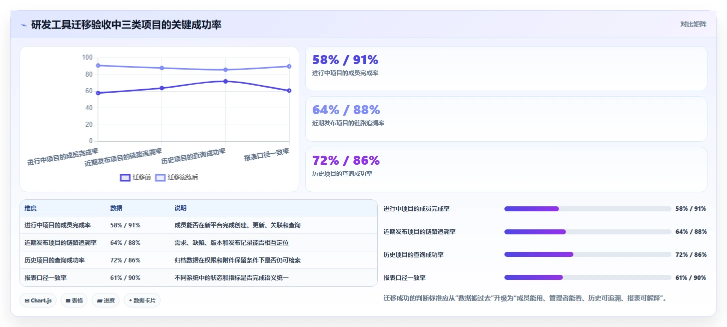Viewport: 727px width, 327px height.
Task: Click 61% / 90% value beside progress bar
Action: (x=690, y=278)
